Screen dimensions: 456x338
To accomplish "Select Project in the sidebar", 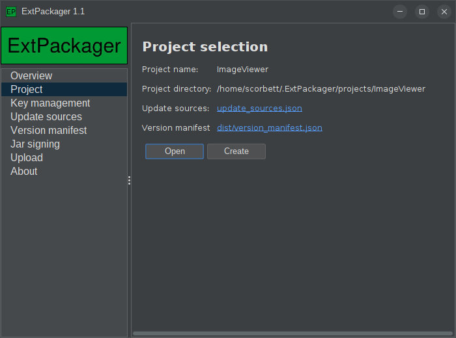I will [64, 89].
